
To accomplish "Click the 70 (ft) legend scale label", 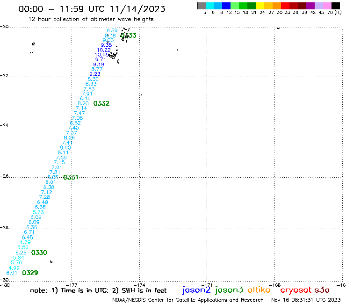I will [x=334, y=13].
